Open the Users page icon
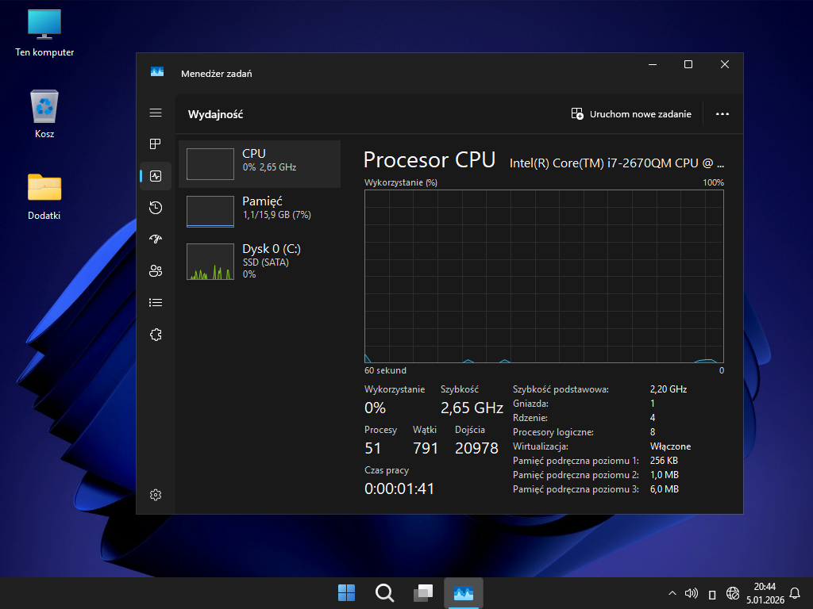The height and width of the screenshot is (609, 813). pyautogui.click(x=156, y=271)
